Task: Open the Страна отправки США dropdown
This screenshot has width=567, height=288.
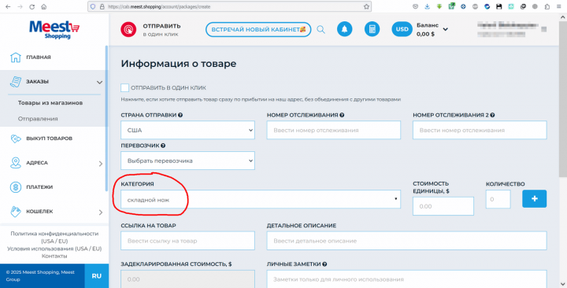Action: coord(187,130)
